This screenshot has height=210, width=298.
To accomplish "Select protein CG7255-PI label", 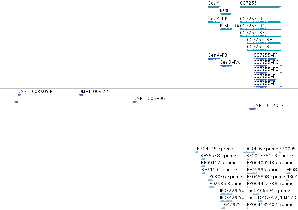I will coord(265,83).
